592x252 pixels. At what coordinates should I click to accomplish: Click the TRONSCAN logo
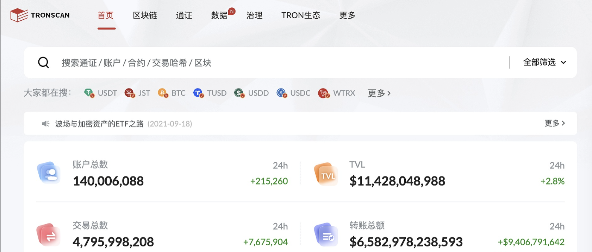coord(40,15)
